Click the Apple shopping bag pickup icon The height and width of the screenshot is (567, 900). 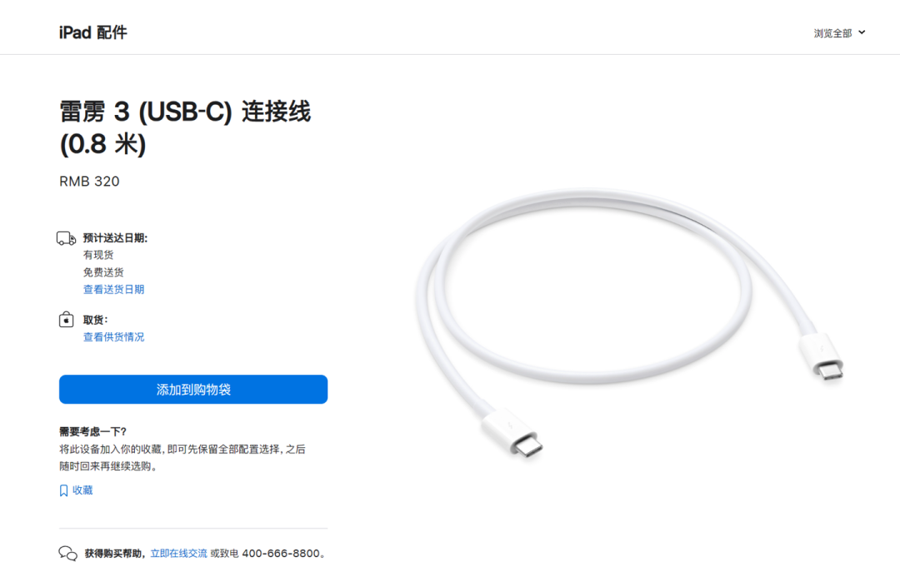coord(66,320)
